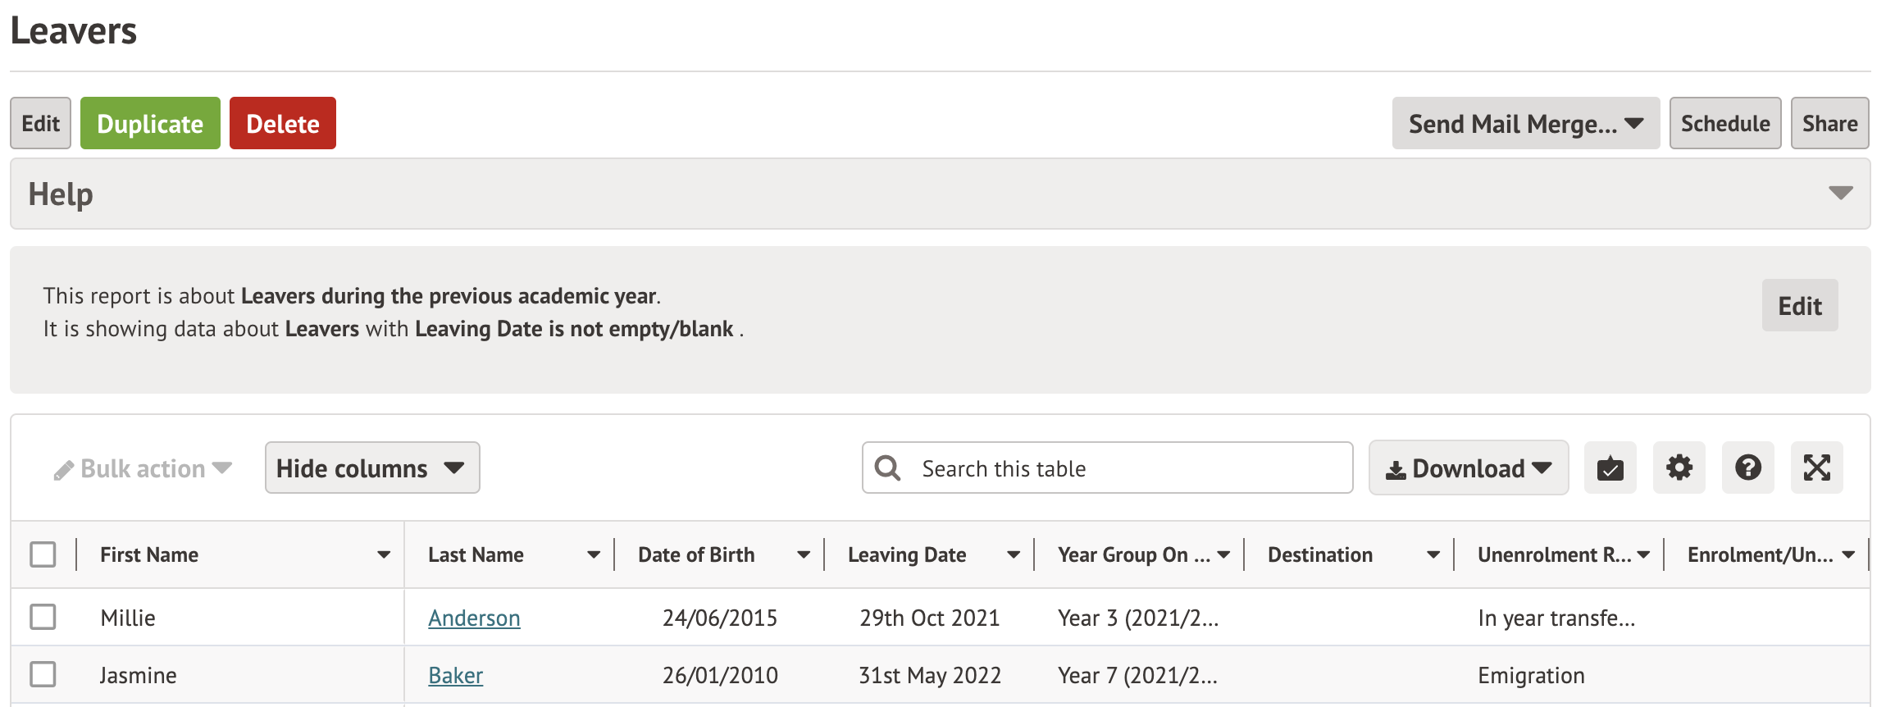Open Date of Birth column arrow
The width and height of the screenshot is (1886, 707).
[x=804, y=555]
